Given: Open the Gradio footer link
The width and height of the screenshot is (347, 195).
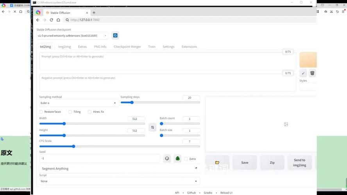Looking at the screenshot, I should [x=208, y=193].
